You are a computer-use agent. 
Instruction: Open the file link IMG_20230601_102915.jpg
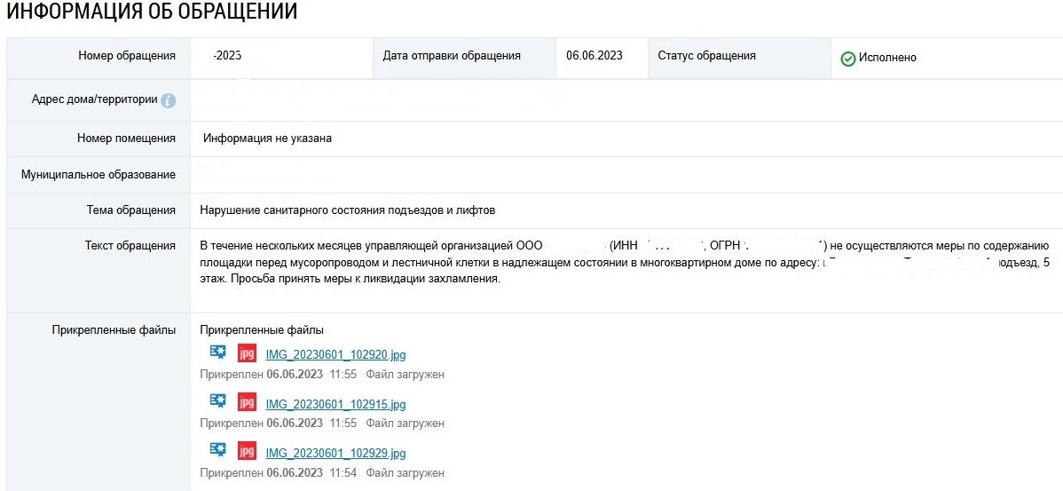pos(335,404)
